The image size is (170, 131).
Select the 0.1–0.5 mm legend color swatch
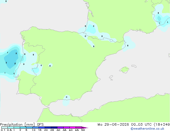[x=5, y=128]
